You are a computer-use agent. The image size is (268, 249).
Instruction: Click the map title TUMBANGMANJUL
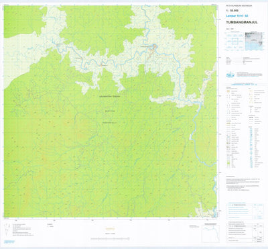coord(242,22)
